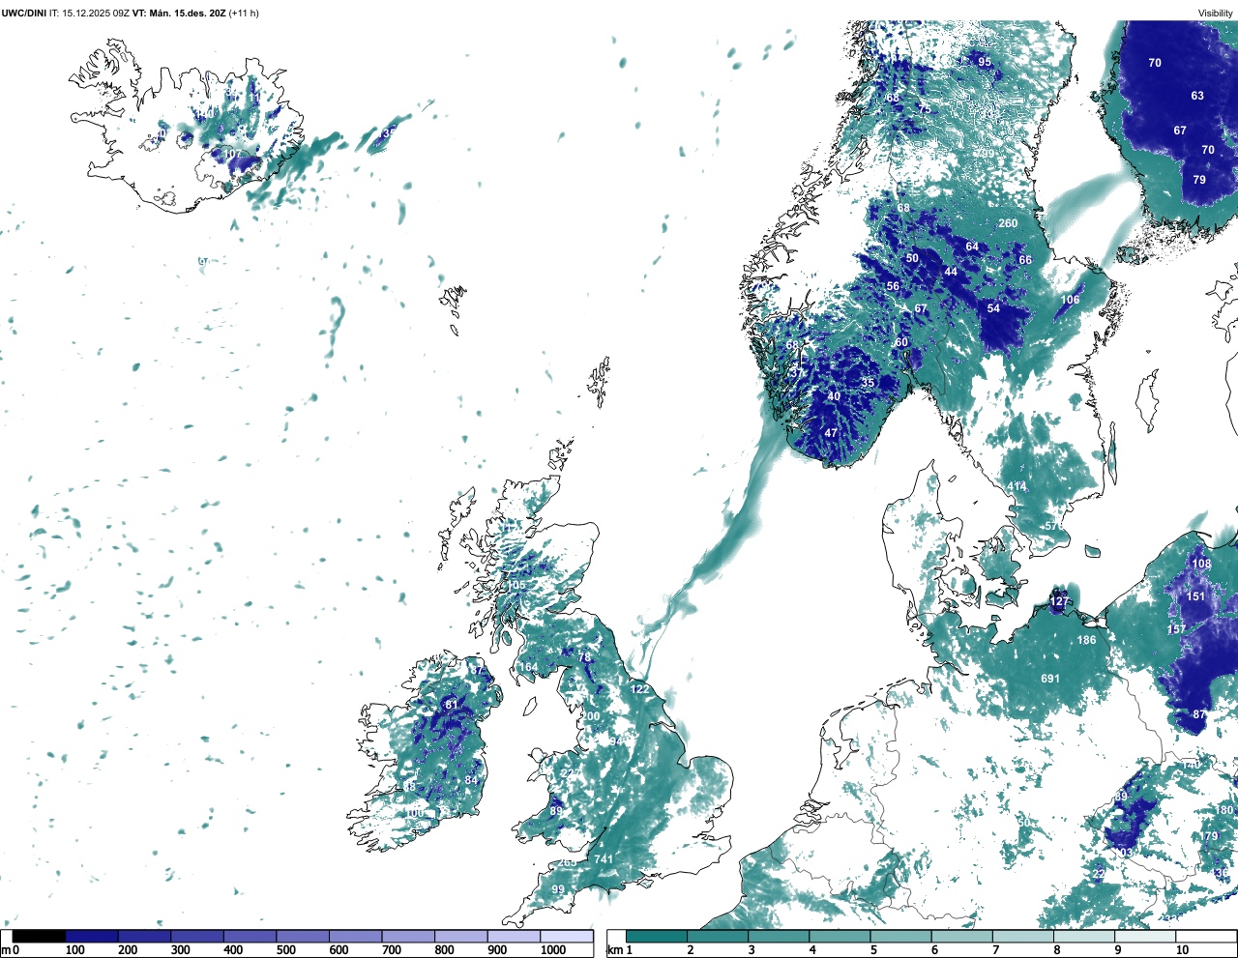
Task: Pick the 600–700 m legend swatch
Action: click(x=355, y=936)
